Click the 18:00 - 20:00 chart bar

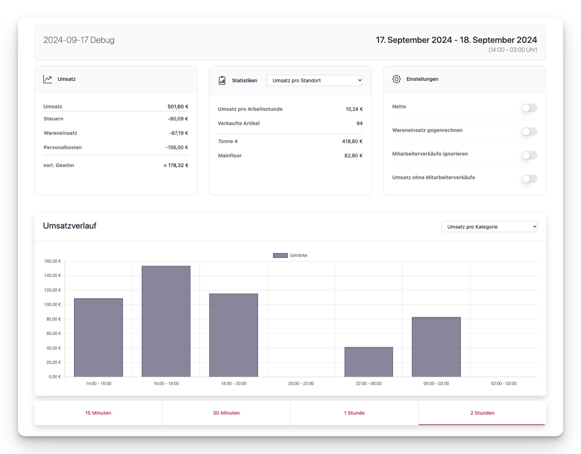233,335
